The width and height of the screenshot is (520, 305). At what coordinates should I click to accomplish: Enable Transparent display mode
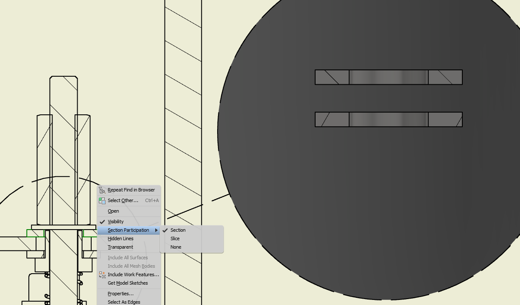(x=120, y=247)
